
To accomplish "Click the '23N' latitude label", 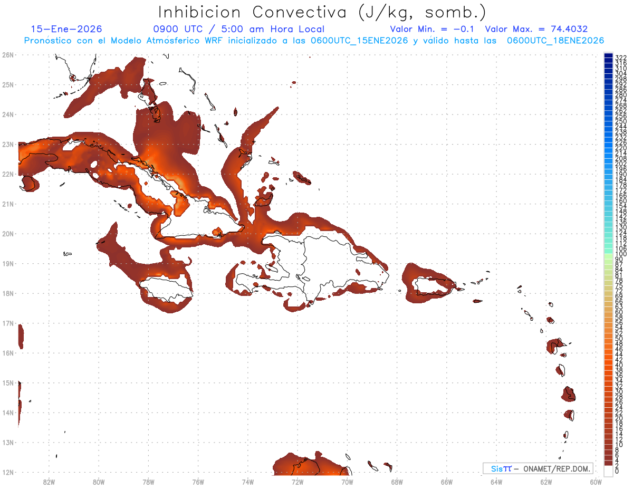I will point(8,144).
